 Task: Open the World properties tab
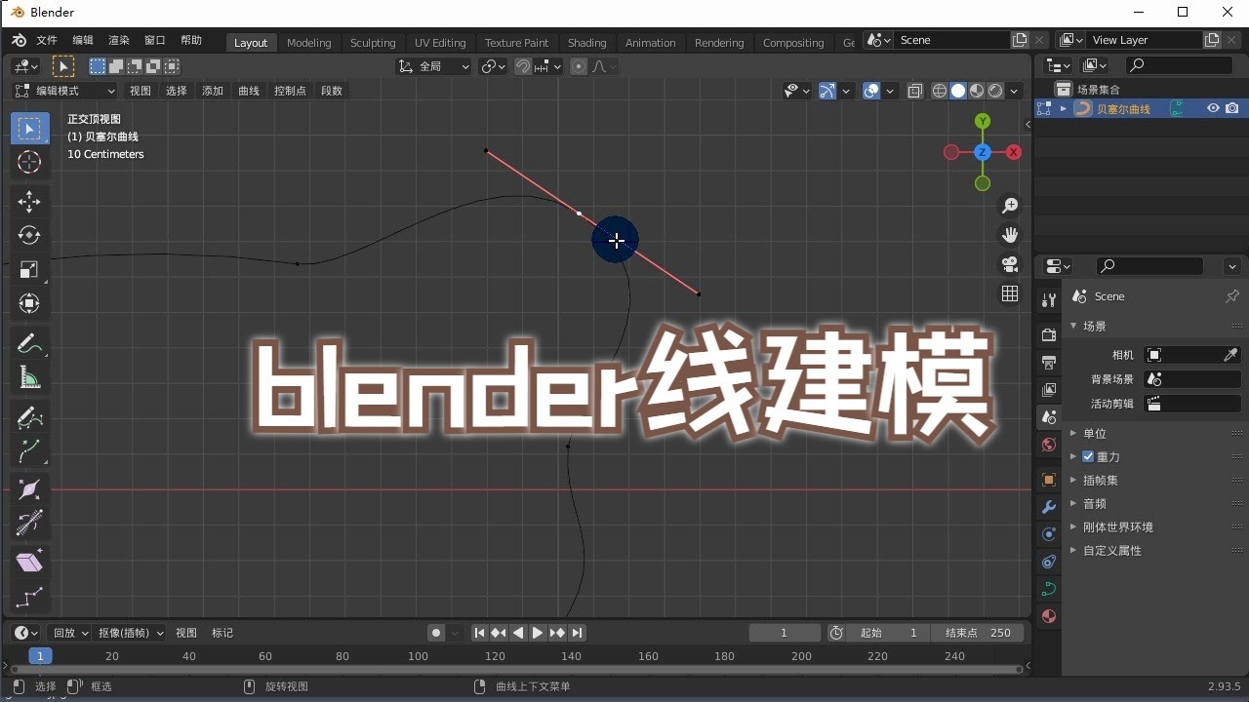pos(1049,445)
